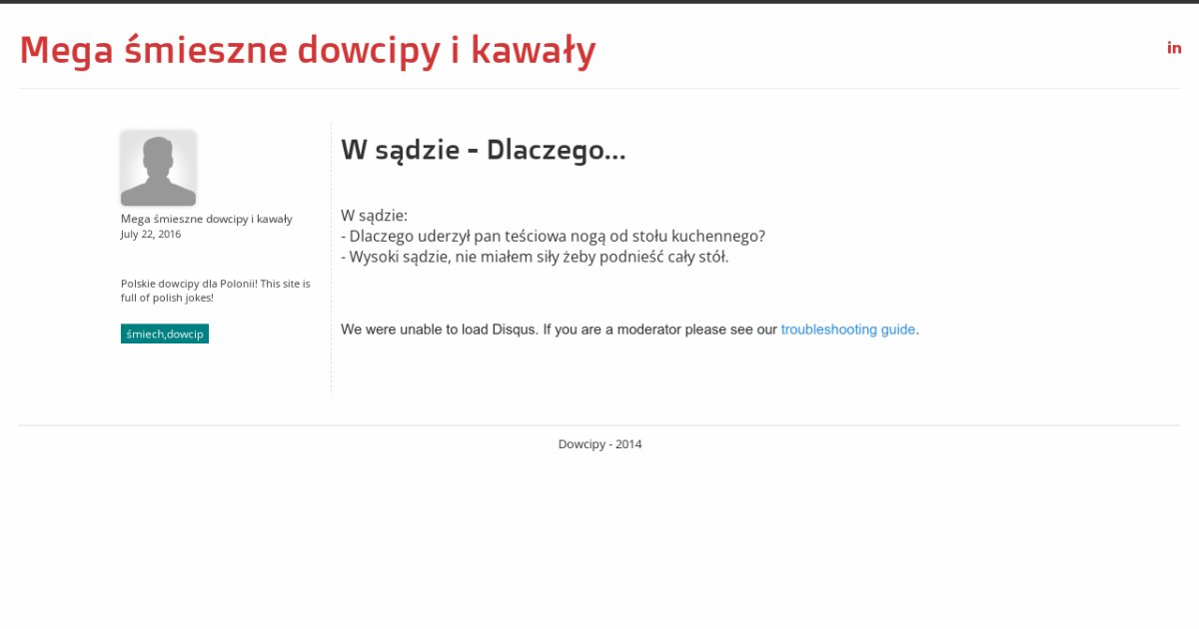The width and height of the screenshot is (1199, 629).
Task: Click the site title 'Mega śmieszne dowcipy i kawały'
Action: tap(308, 50)
